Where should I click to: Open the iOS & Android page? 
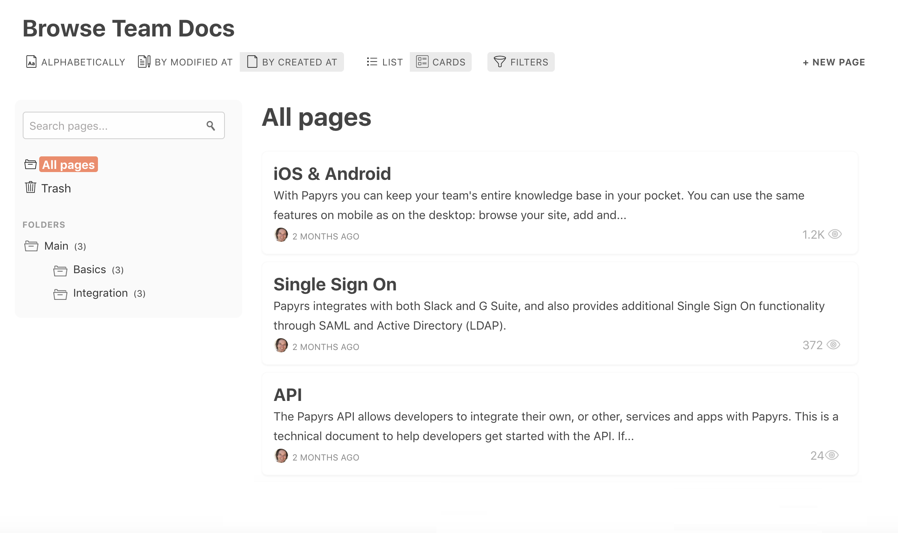click(x=332, y=172)
